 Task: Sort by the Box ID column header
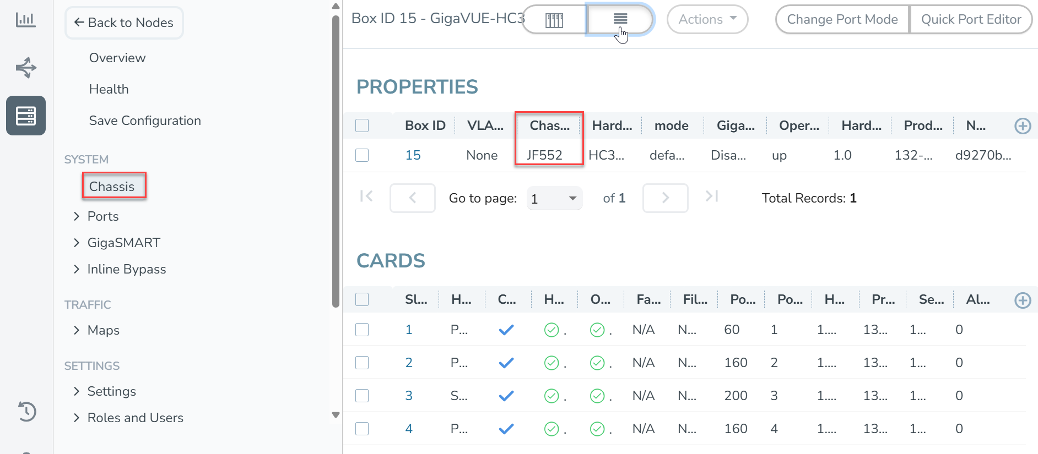425,125
